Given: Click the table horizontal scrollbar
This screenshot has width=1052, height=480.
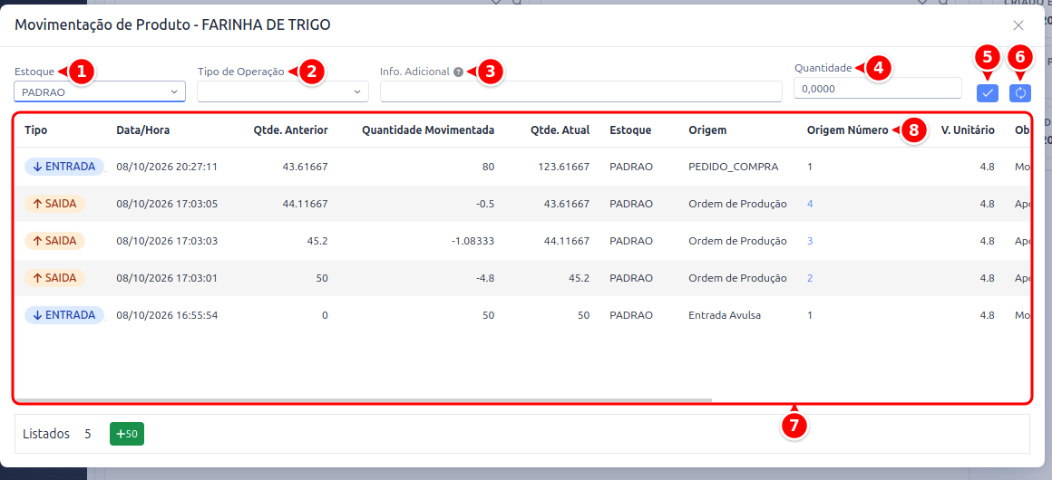Looking at the screenshot, I should tap(363, 400).
